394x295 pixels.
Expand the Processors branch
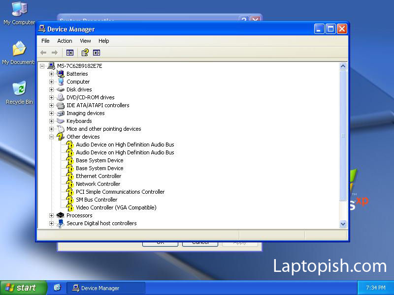pyautogui.click(x=52, y=215)
